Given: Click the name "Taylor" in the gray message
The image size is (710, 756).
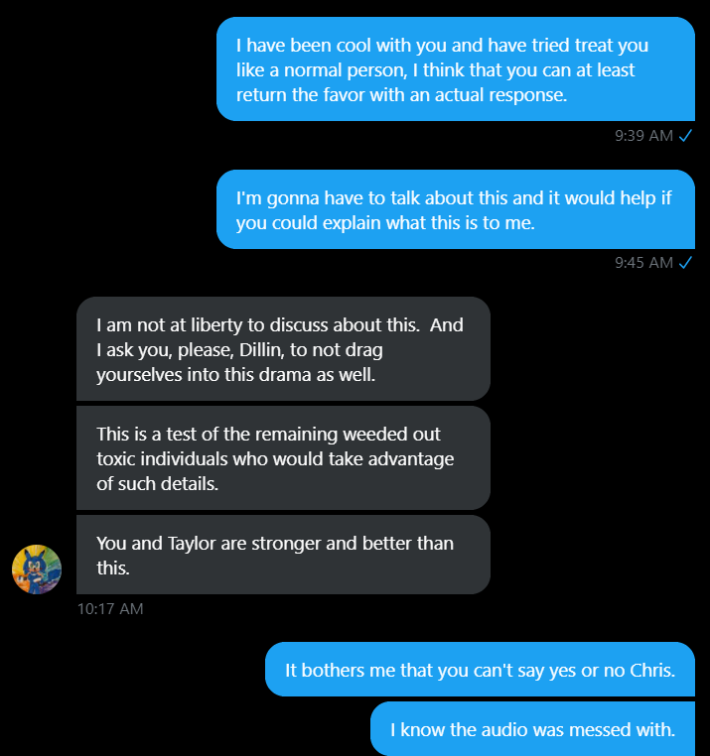Looking at the screenshot, I should tap(191, 544).
